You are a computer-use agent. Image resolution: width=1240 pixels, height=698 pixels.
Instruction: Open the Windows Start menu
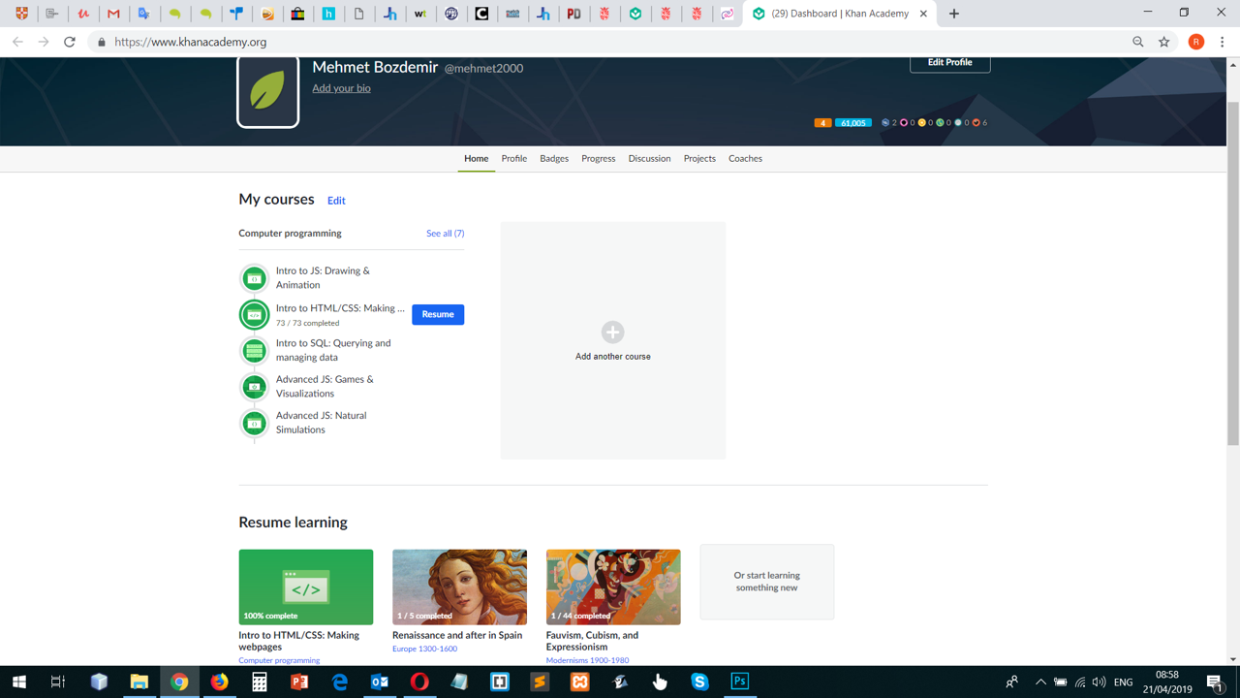pos(18,682)
